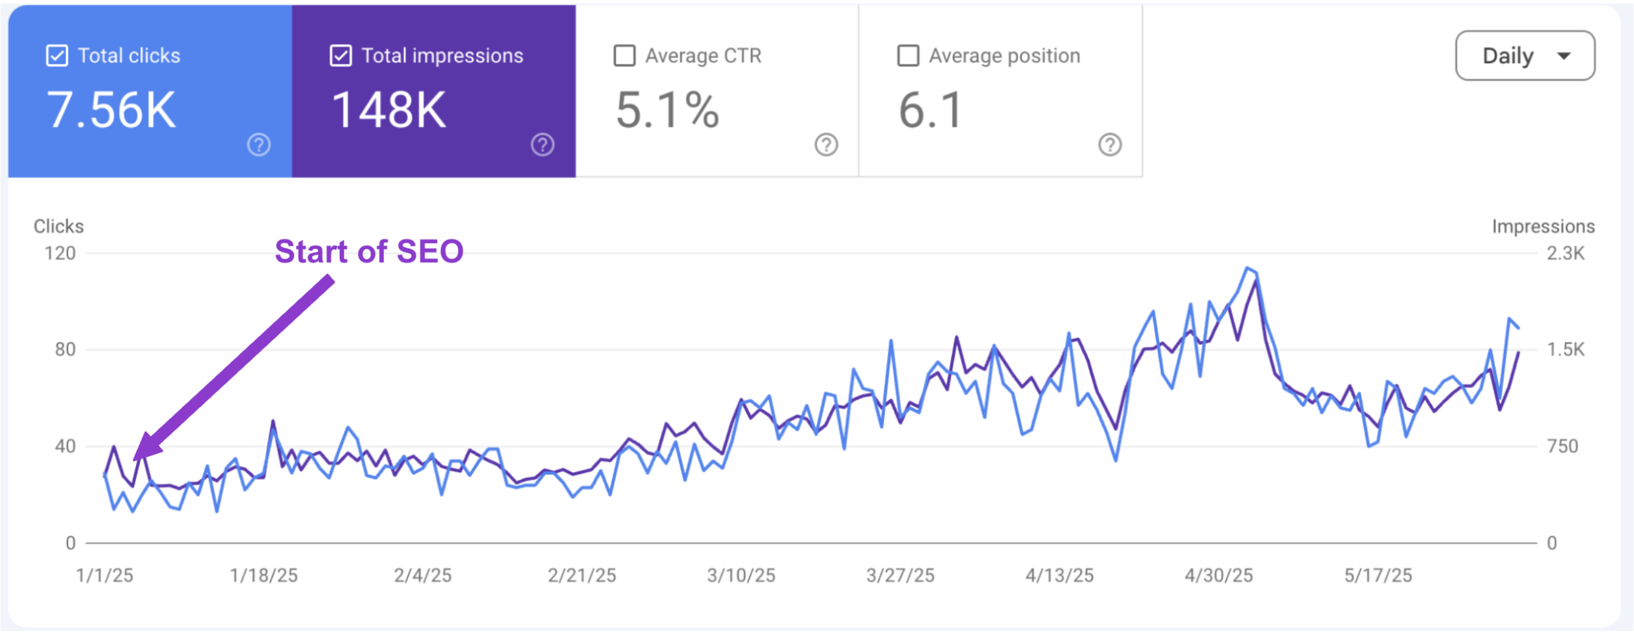Screen dimensions: 1634x633
Task: Open the Daily granularity dropdown
Action: click(1524, 56)
